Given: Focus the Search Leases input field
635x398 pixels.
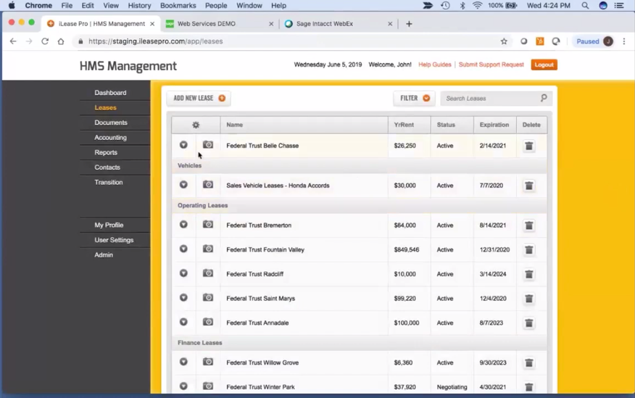Looking at the screenshot, I should (491, 99).
